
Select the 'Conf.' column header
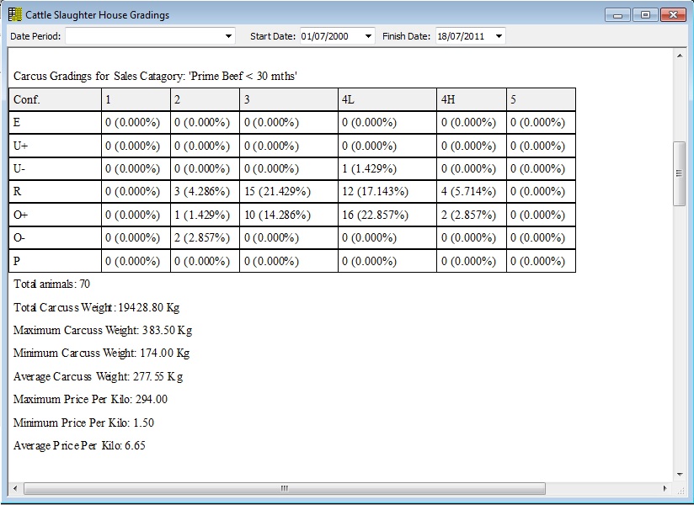pyautogui.click(x=55, y=98)
